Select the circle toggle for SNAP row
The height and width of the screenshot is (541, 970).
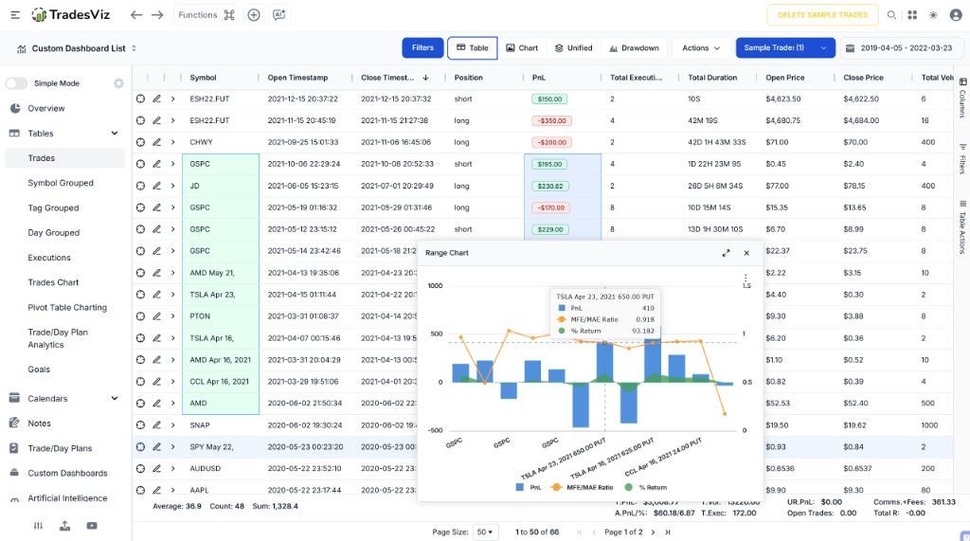pyautogui.click(x=140, y=424)
